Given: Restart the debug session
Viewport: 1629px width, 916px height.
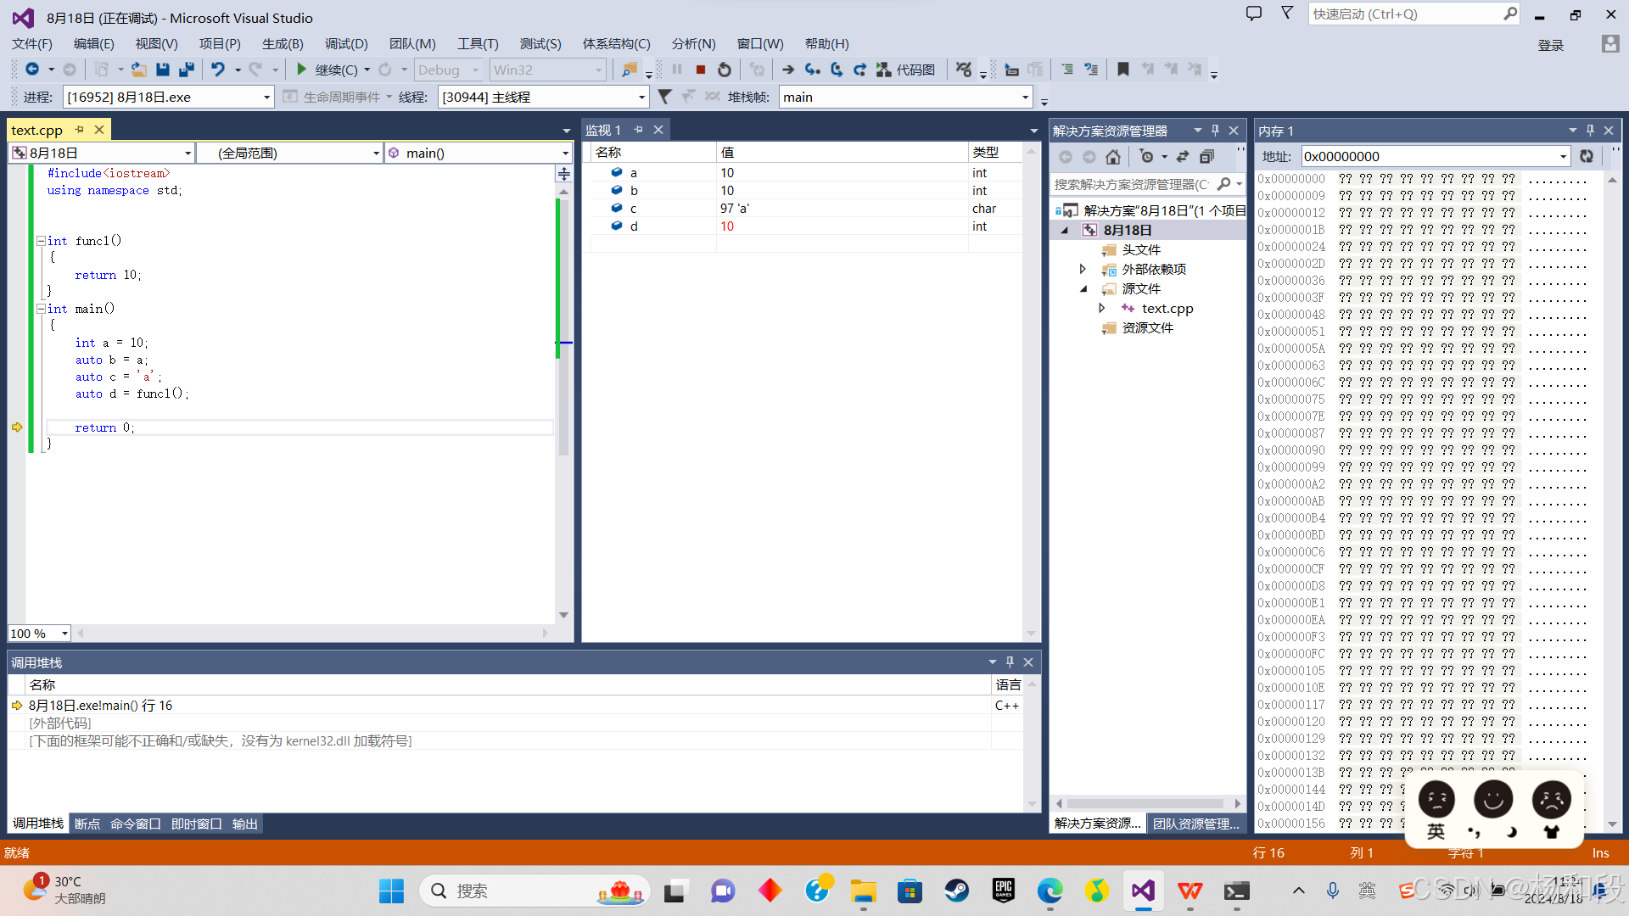Looking at the screenshot, I should [725, 70].
